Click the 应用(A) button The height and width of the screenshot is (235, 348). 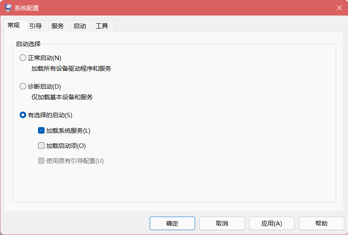(272, 223)
